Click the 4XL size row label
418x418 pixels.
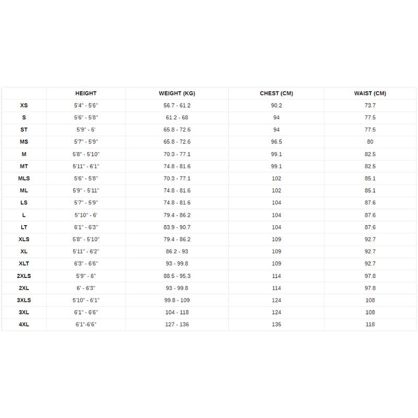(24, 324)
